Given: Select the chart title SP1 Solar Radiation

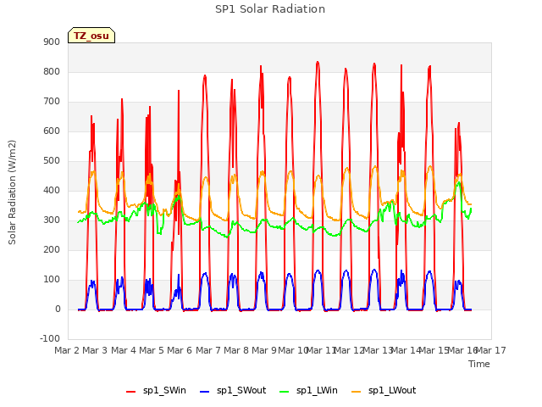Looking at the screenshot, I should click(270, 9).
